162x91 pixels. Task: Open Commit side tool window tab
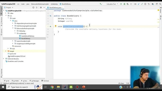pyautogui.click(x=2, y=32)
